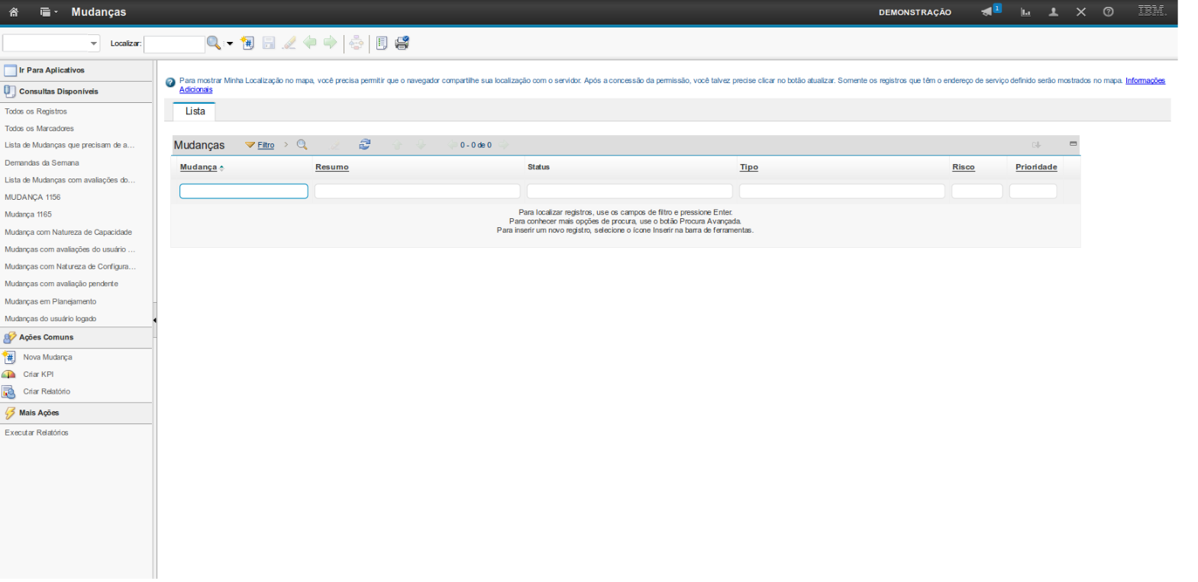Expand the search options dropdown arrow
Screen dimensions: 1198x582
(230, 43)
